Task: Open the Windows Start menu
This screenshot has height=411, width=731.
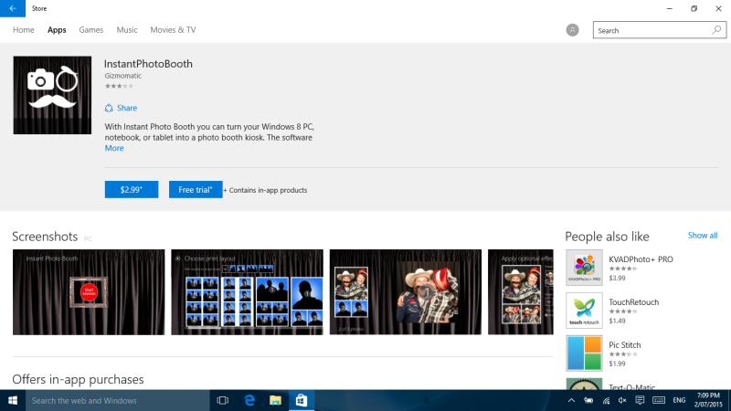Action: 13,401
